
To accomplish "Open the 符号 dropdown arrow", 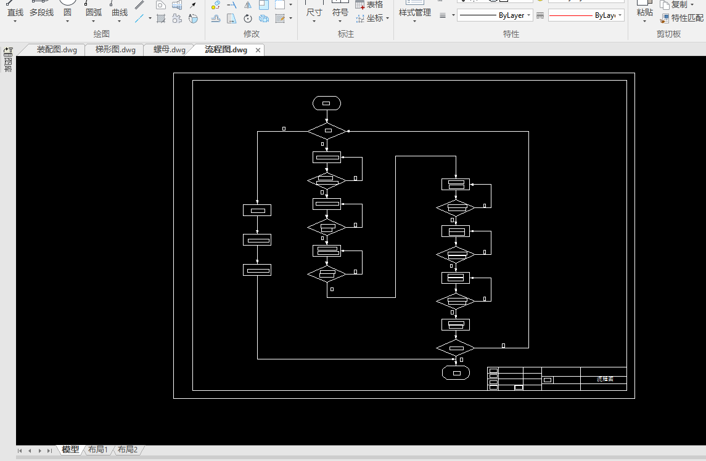I will coord(340,21).
